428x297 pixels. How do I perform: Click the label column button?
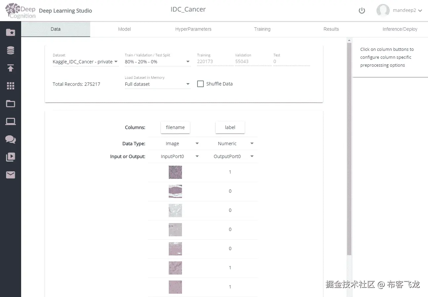point(230,127)
